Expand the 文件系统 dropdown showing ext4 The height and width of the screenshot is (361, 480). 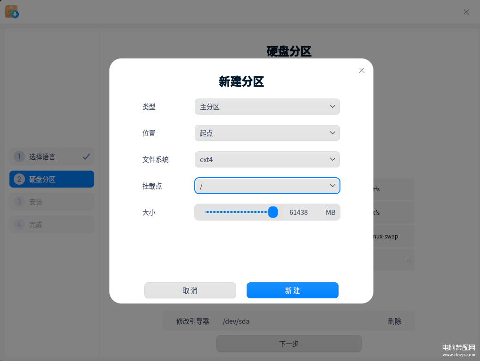tap(267, 159)
